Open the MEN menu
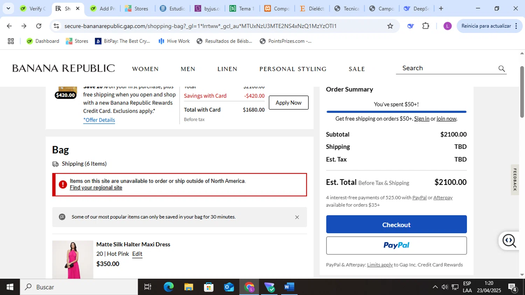 point(188,69)
